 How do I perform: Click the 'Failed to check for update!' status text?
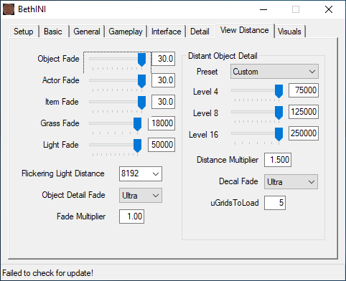click(47, 273)
